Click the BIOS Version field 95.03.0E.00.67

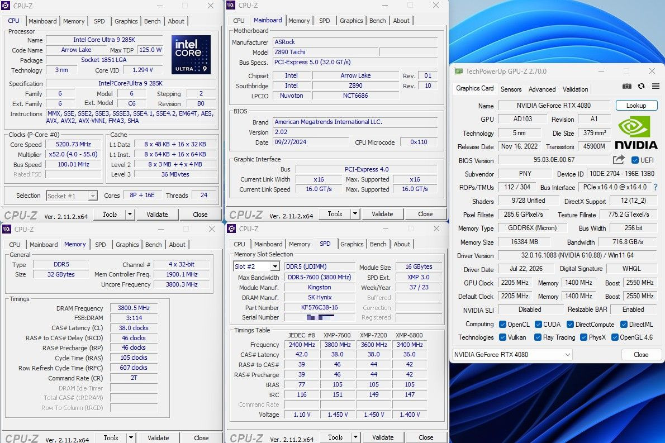(554, 160)
